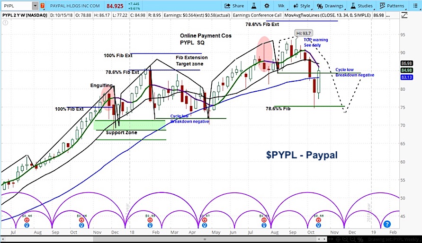Select the crosshair icon in bottom bar

[338, 239]
